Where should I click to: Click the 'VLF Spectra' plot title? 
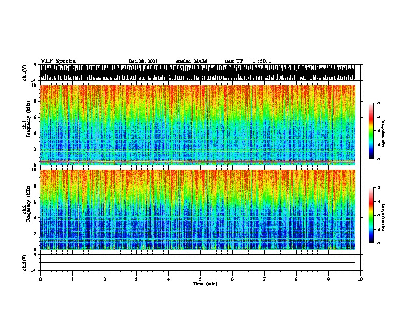point(58,61)
